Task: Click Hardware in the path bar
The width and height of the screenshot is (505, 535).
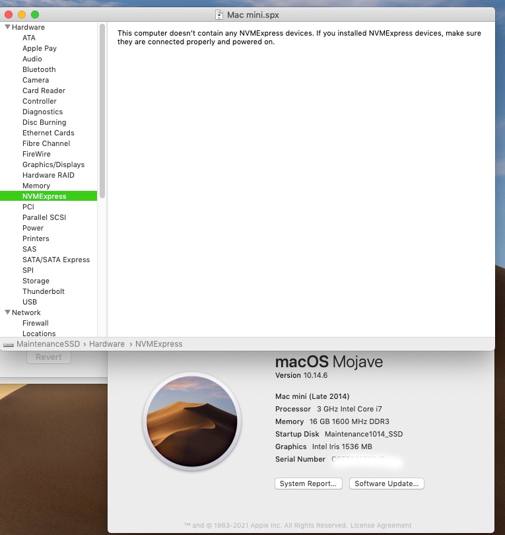Action: click(x=107, y=344)
